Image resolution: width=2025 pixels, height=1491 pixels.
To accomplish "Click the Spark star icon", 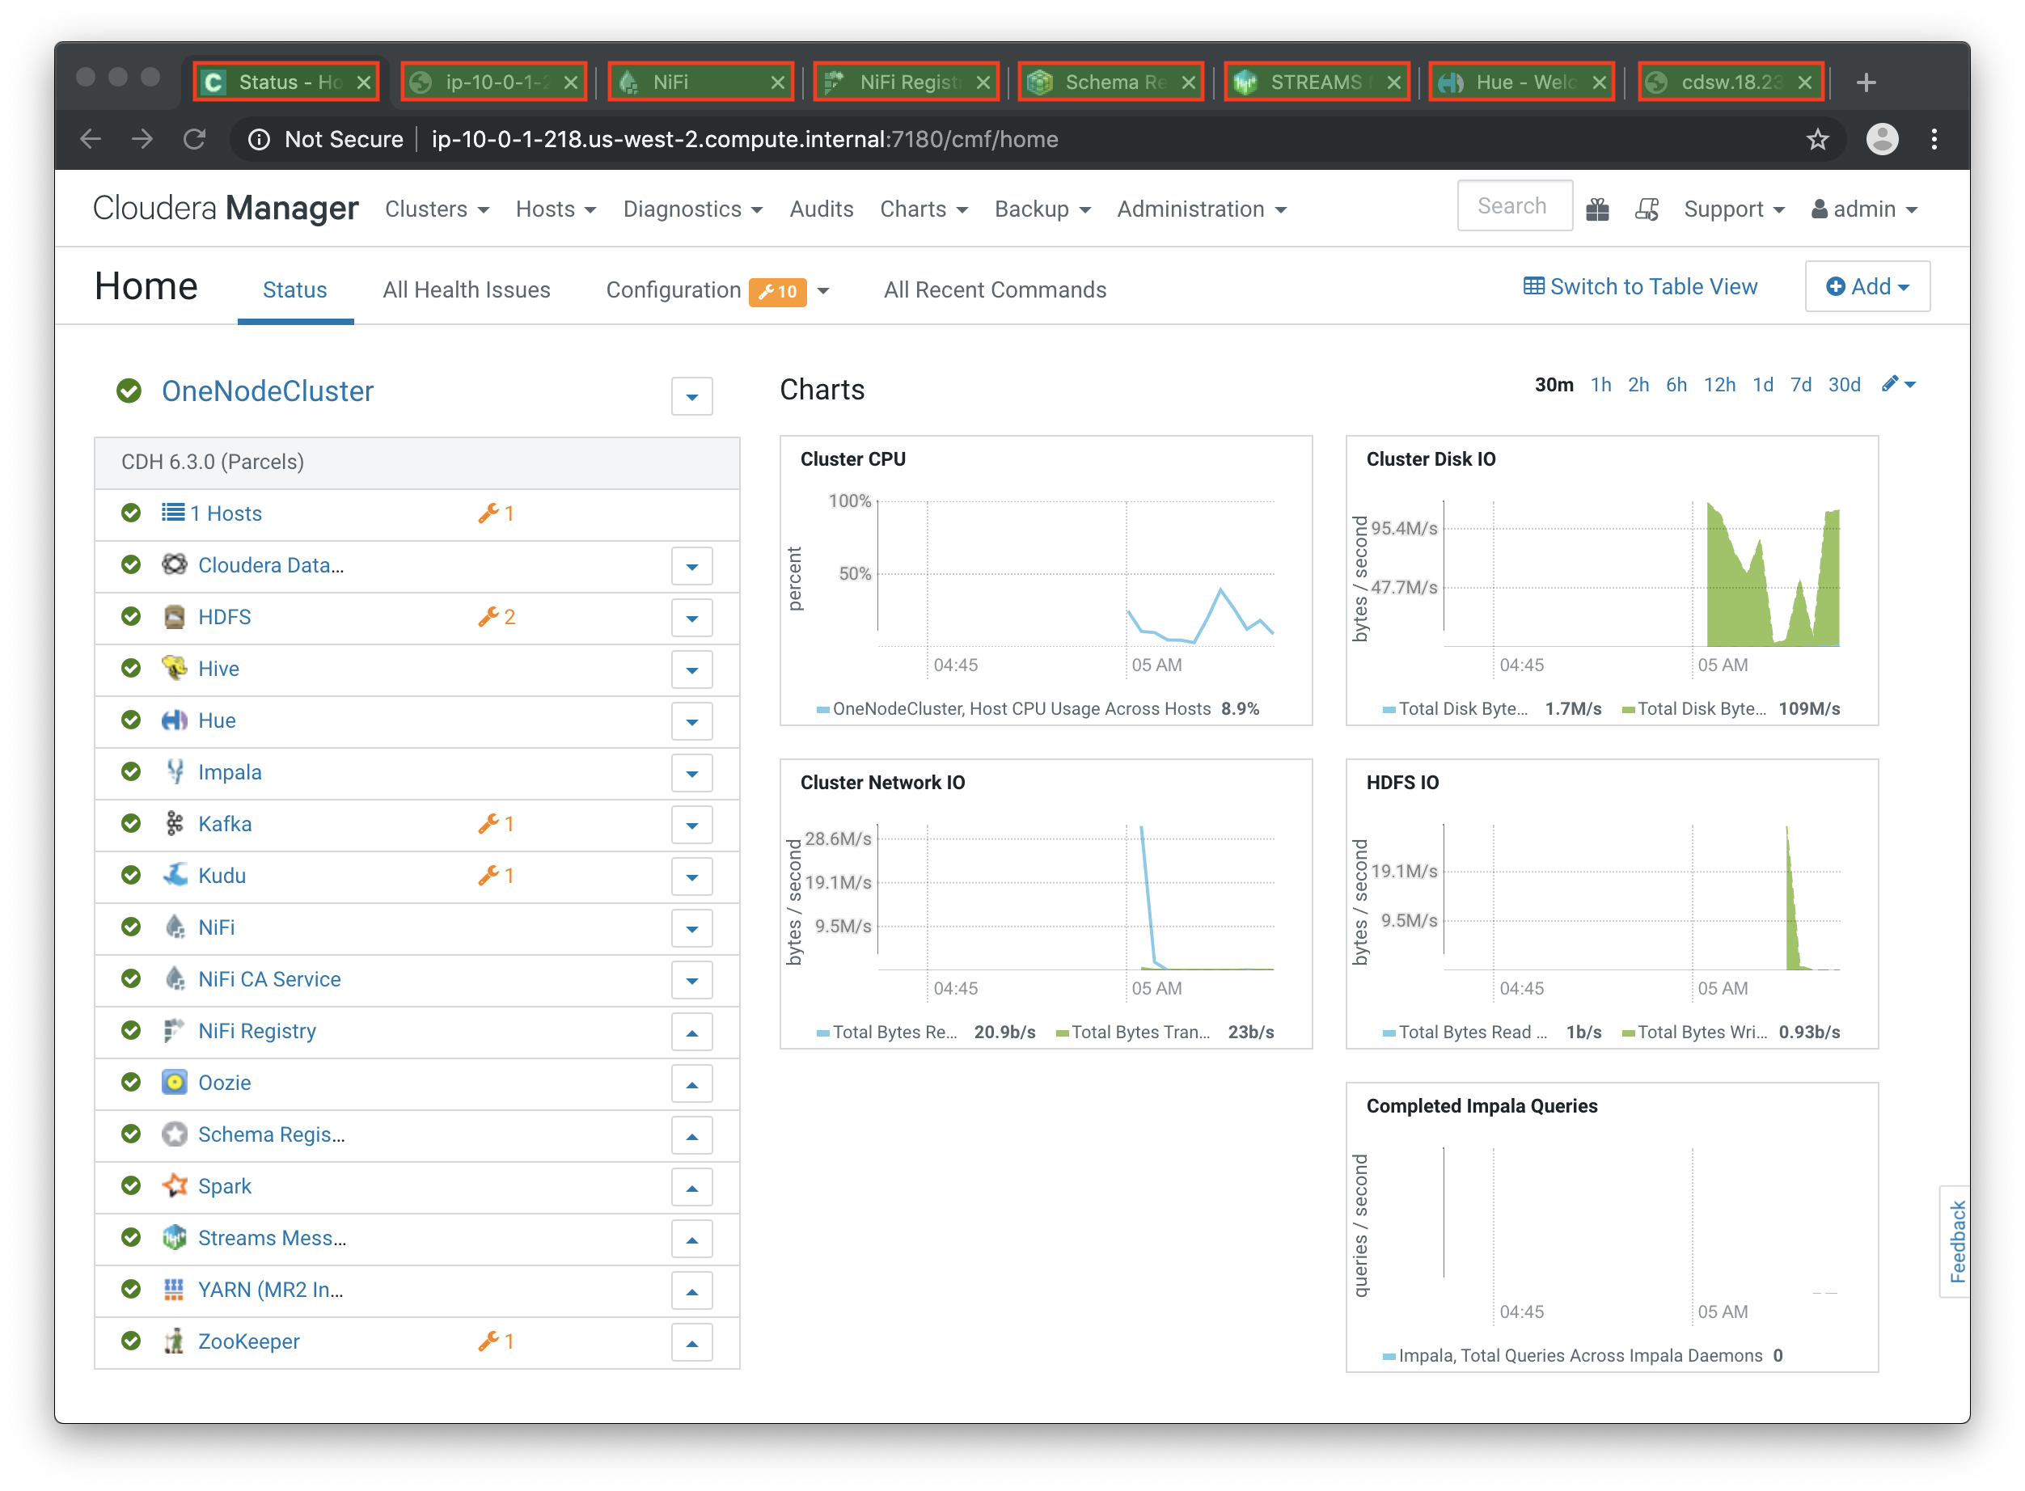I will point(174,1186).
